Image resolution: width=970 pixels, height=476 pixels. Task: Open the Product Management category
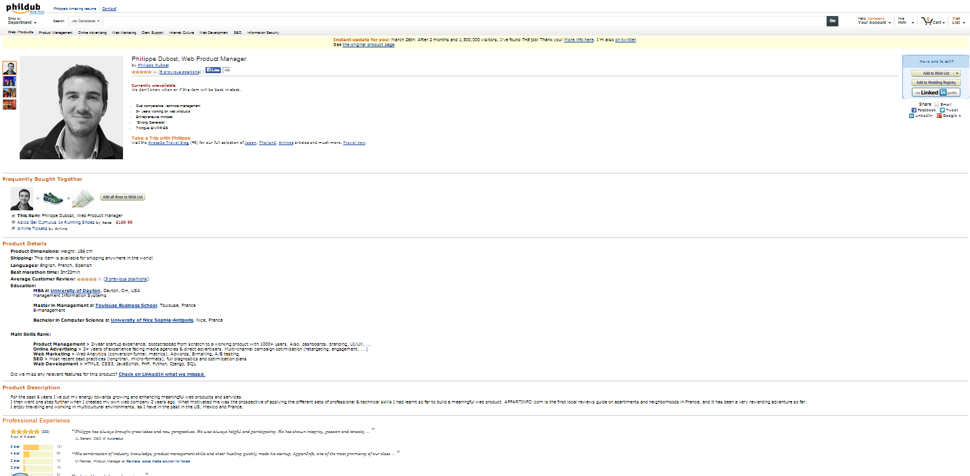pyautogui.click(x=55, y=33)
